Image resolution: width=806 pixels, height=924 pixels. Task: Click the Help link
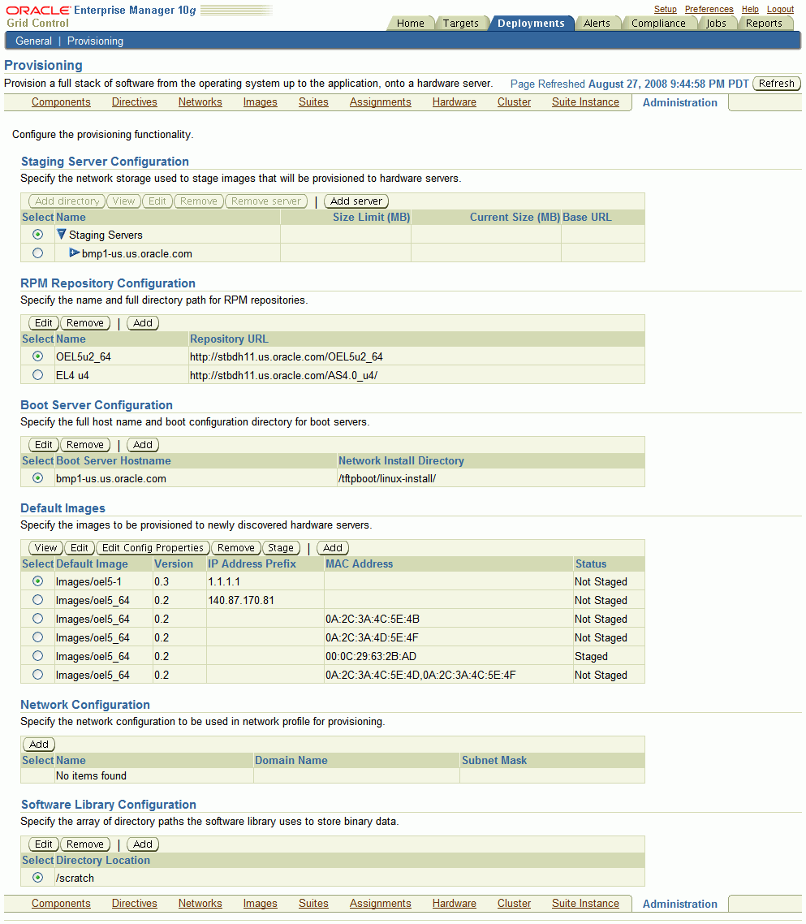750,9
